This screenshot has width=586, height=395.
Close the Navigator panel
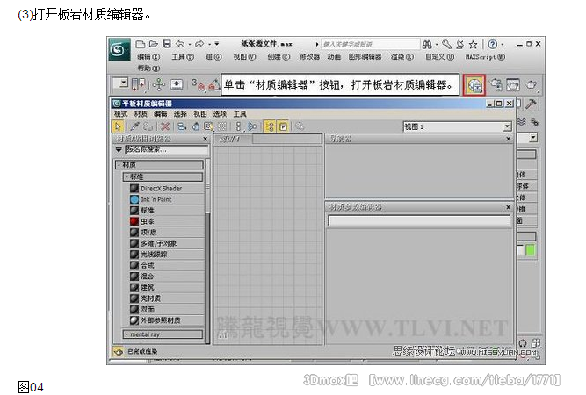[509, 139]
